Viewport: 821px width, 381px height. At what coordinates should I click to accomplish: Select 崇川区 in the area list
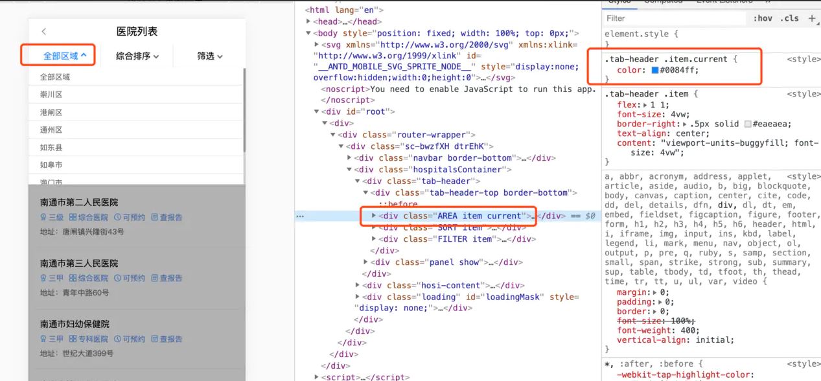[135, 95]
